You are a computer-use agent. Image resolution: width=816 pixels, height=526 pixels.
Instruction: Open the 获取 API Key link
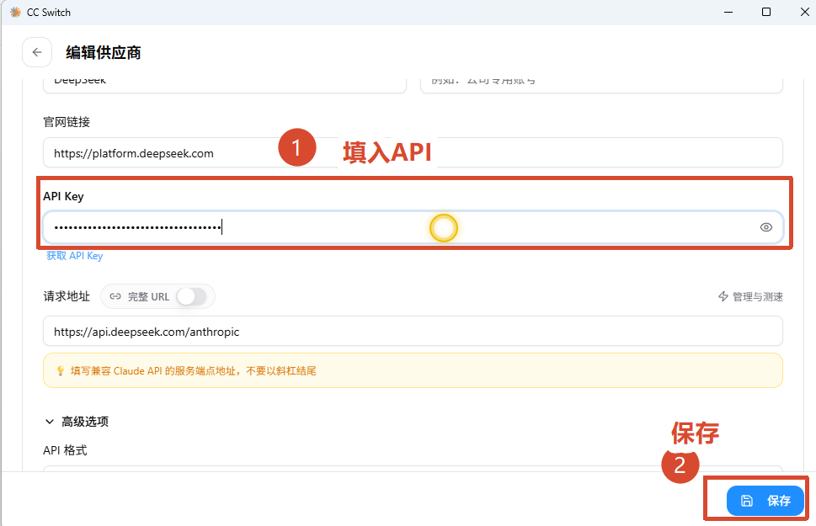(x=74, y=256)
